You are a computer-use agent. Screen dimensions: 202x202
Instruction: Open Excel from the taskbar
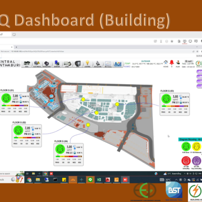pyautogui.click(x=99, y=180)
